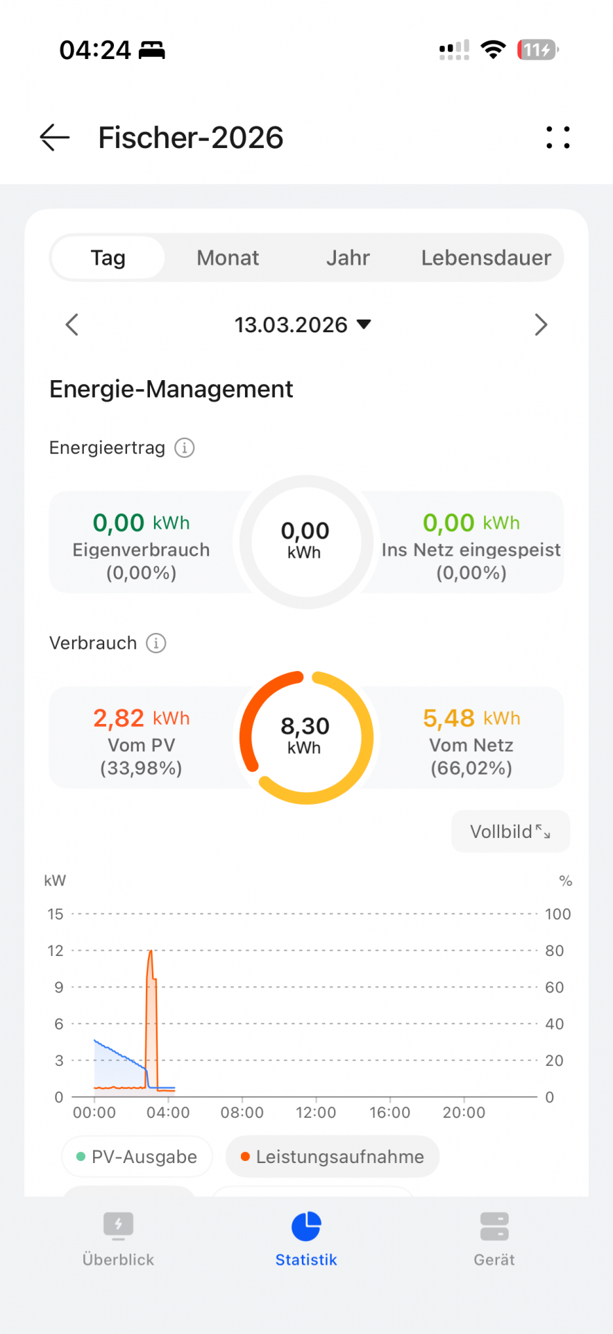Toggle the Leistungsaufnahme legend series
The height and width of the screenshot is (1334, 613).
pos(333,1157)
